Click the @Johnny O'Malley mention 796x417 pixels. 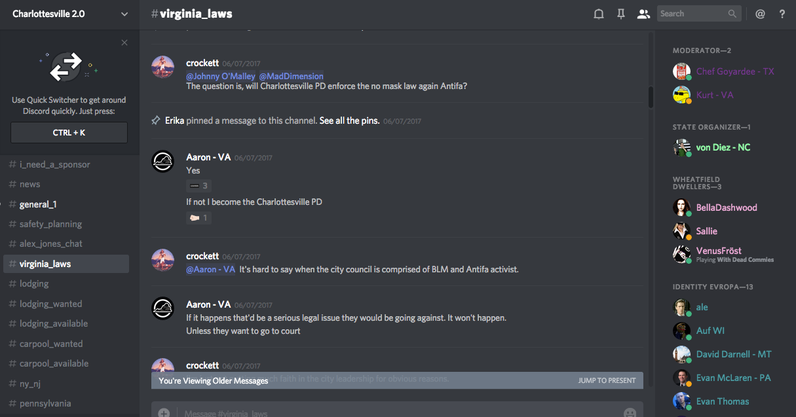pos(221,77)
